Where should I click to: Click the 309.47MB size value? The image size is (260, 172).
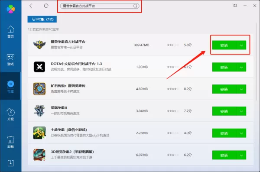pyautogui.click(x=142, y=45)
